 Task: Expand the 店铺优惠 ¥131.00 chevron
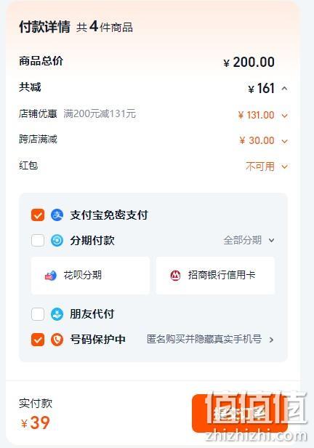284,116
